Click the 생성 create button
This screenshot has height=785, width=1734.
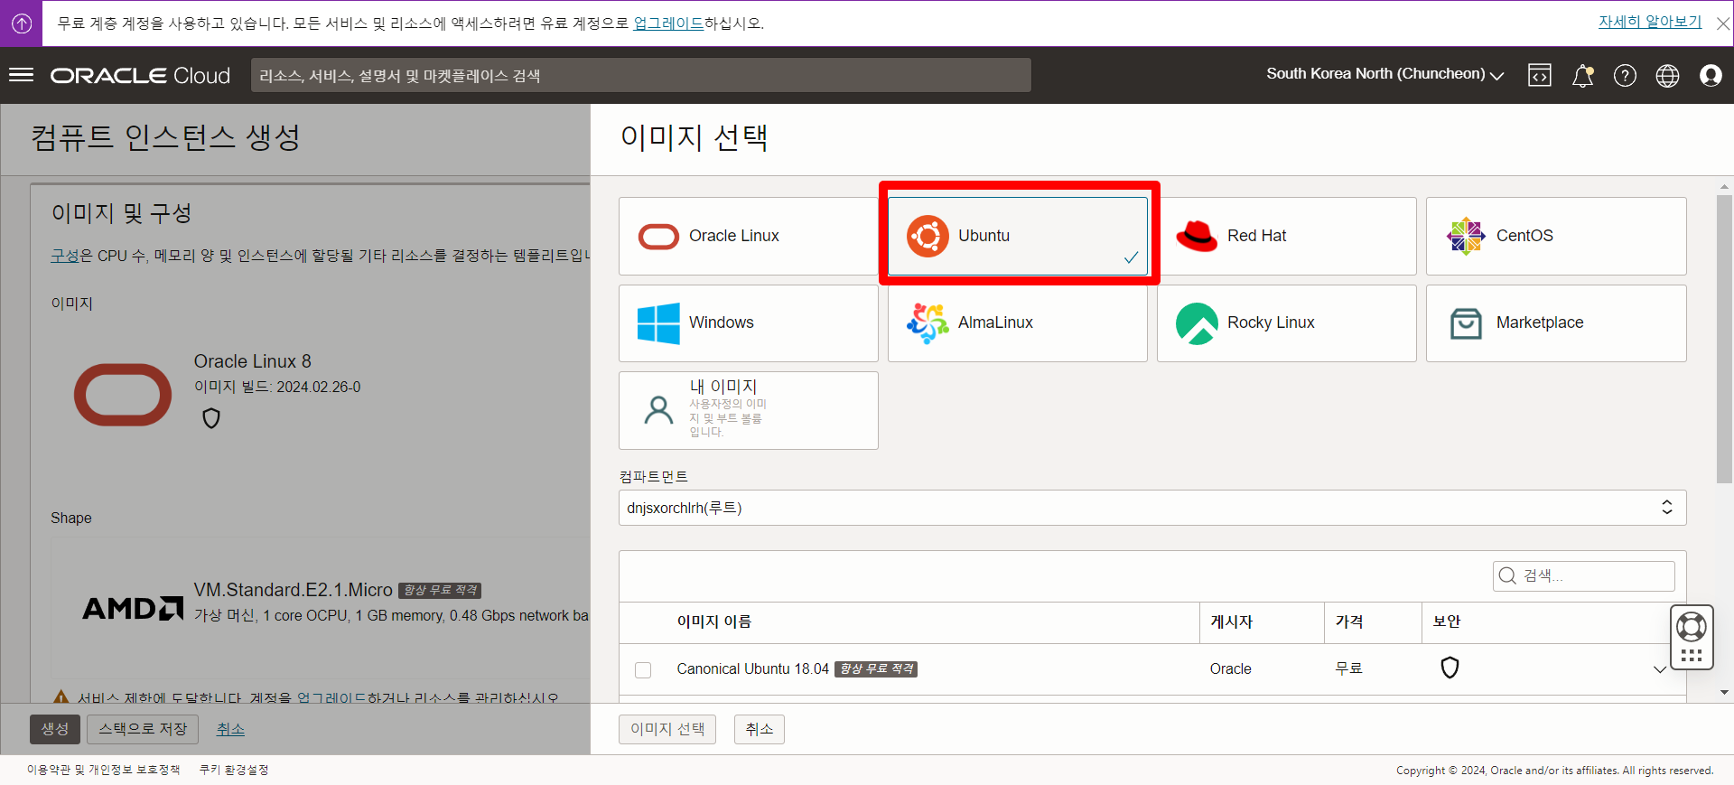point(55,729)
